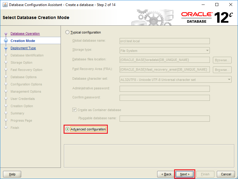Click the Next button
The height and width of the screenshot is (179, 238).
pos(185,174)
